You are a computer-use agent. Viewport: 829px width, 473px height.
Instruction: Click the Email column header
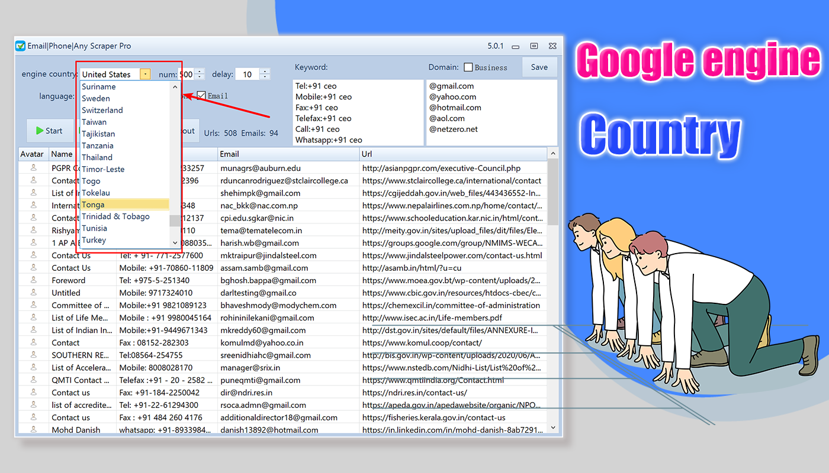(x=288, y=154)
